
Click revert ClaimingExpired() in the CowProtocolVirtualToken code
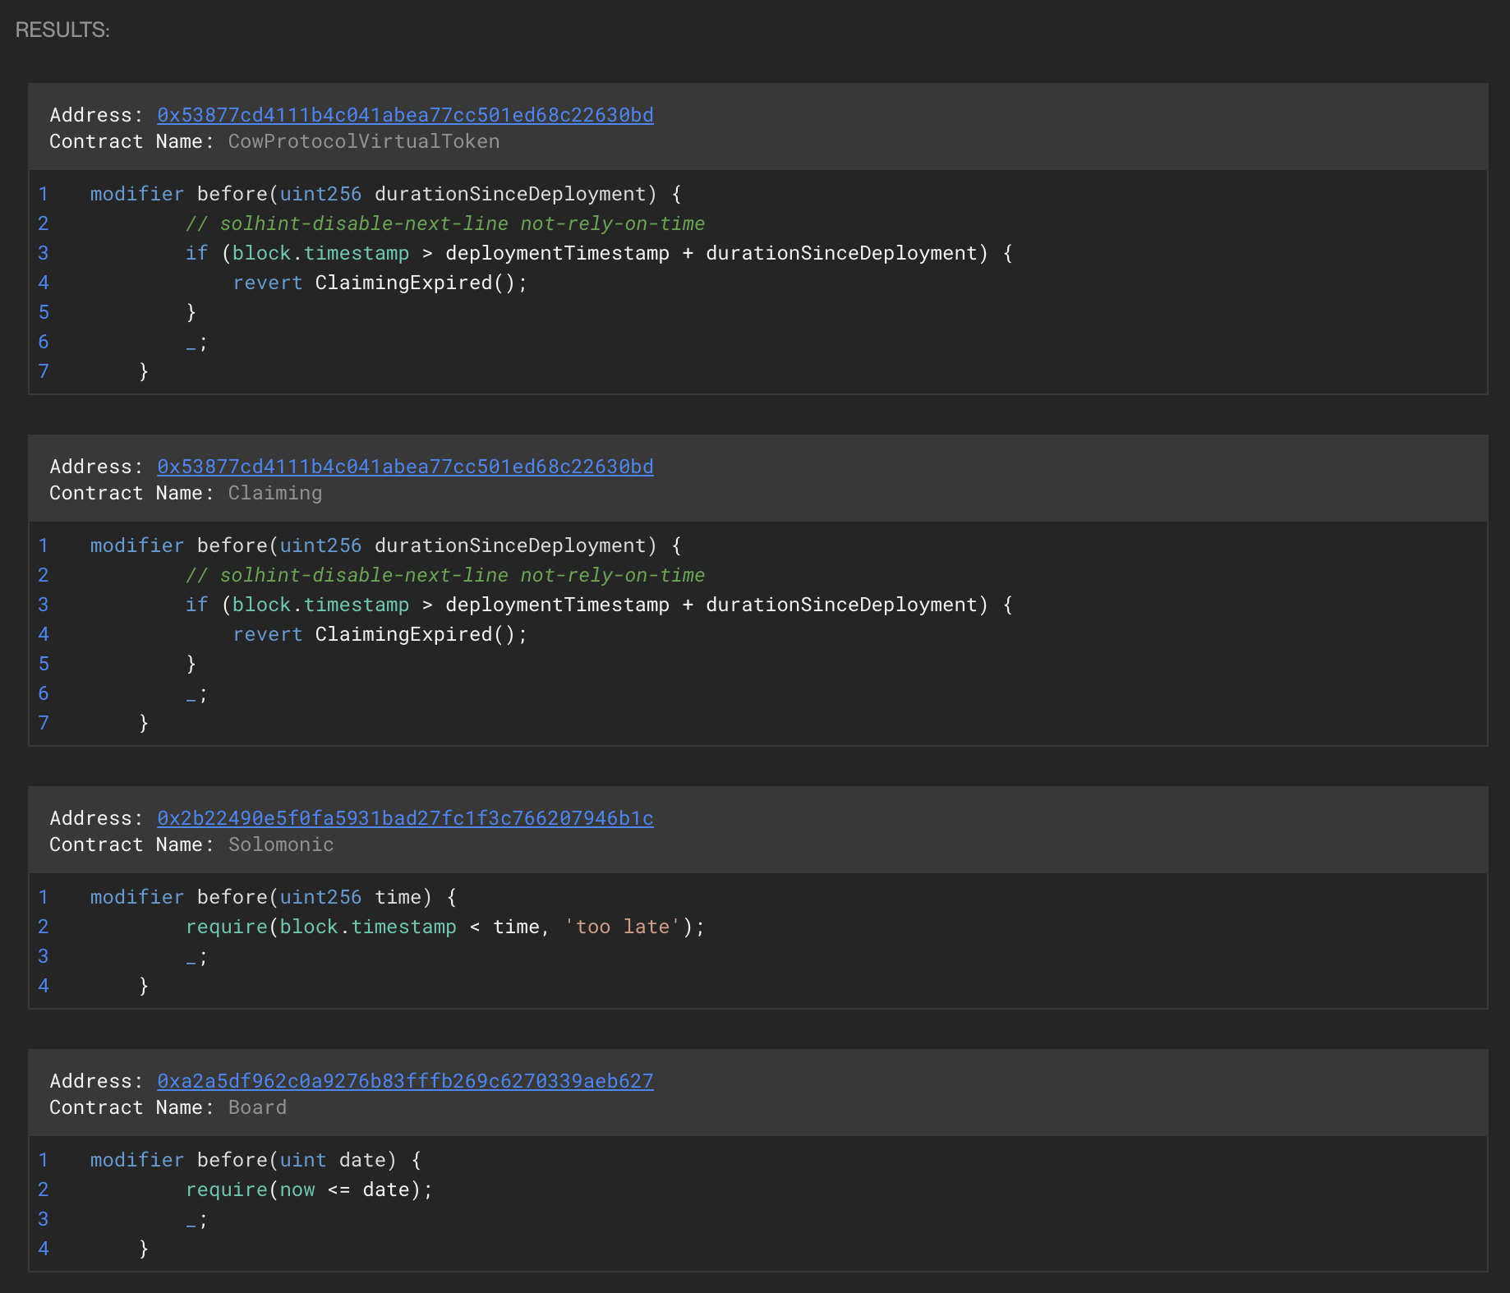[x=380, y=283]
